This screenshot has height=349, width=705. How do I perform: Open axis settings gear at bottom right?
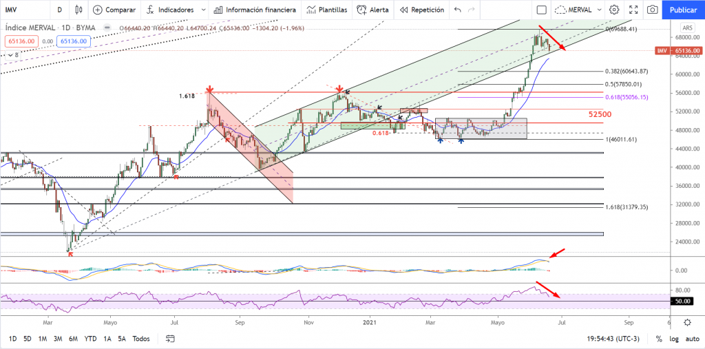[x=687, y=322]
